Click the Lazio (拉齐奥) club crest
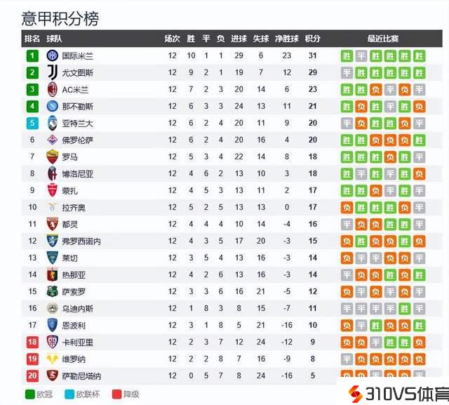The width and height of the screenshot is (449, 405). click(52, 207)
